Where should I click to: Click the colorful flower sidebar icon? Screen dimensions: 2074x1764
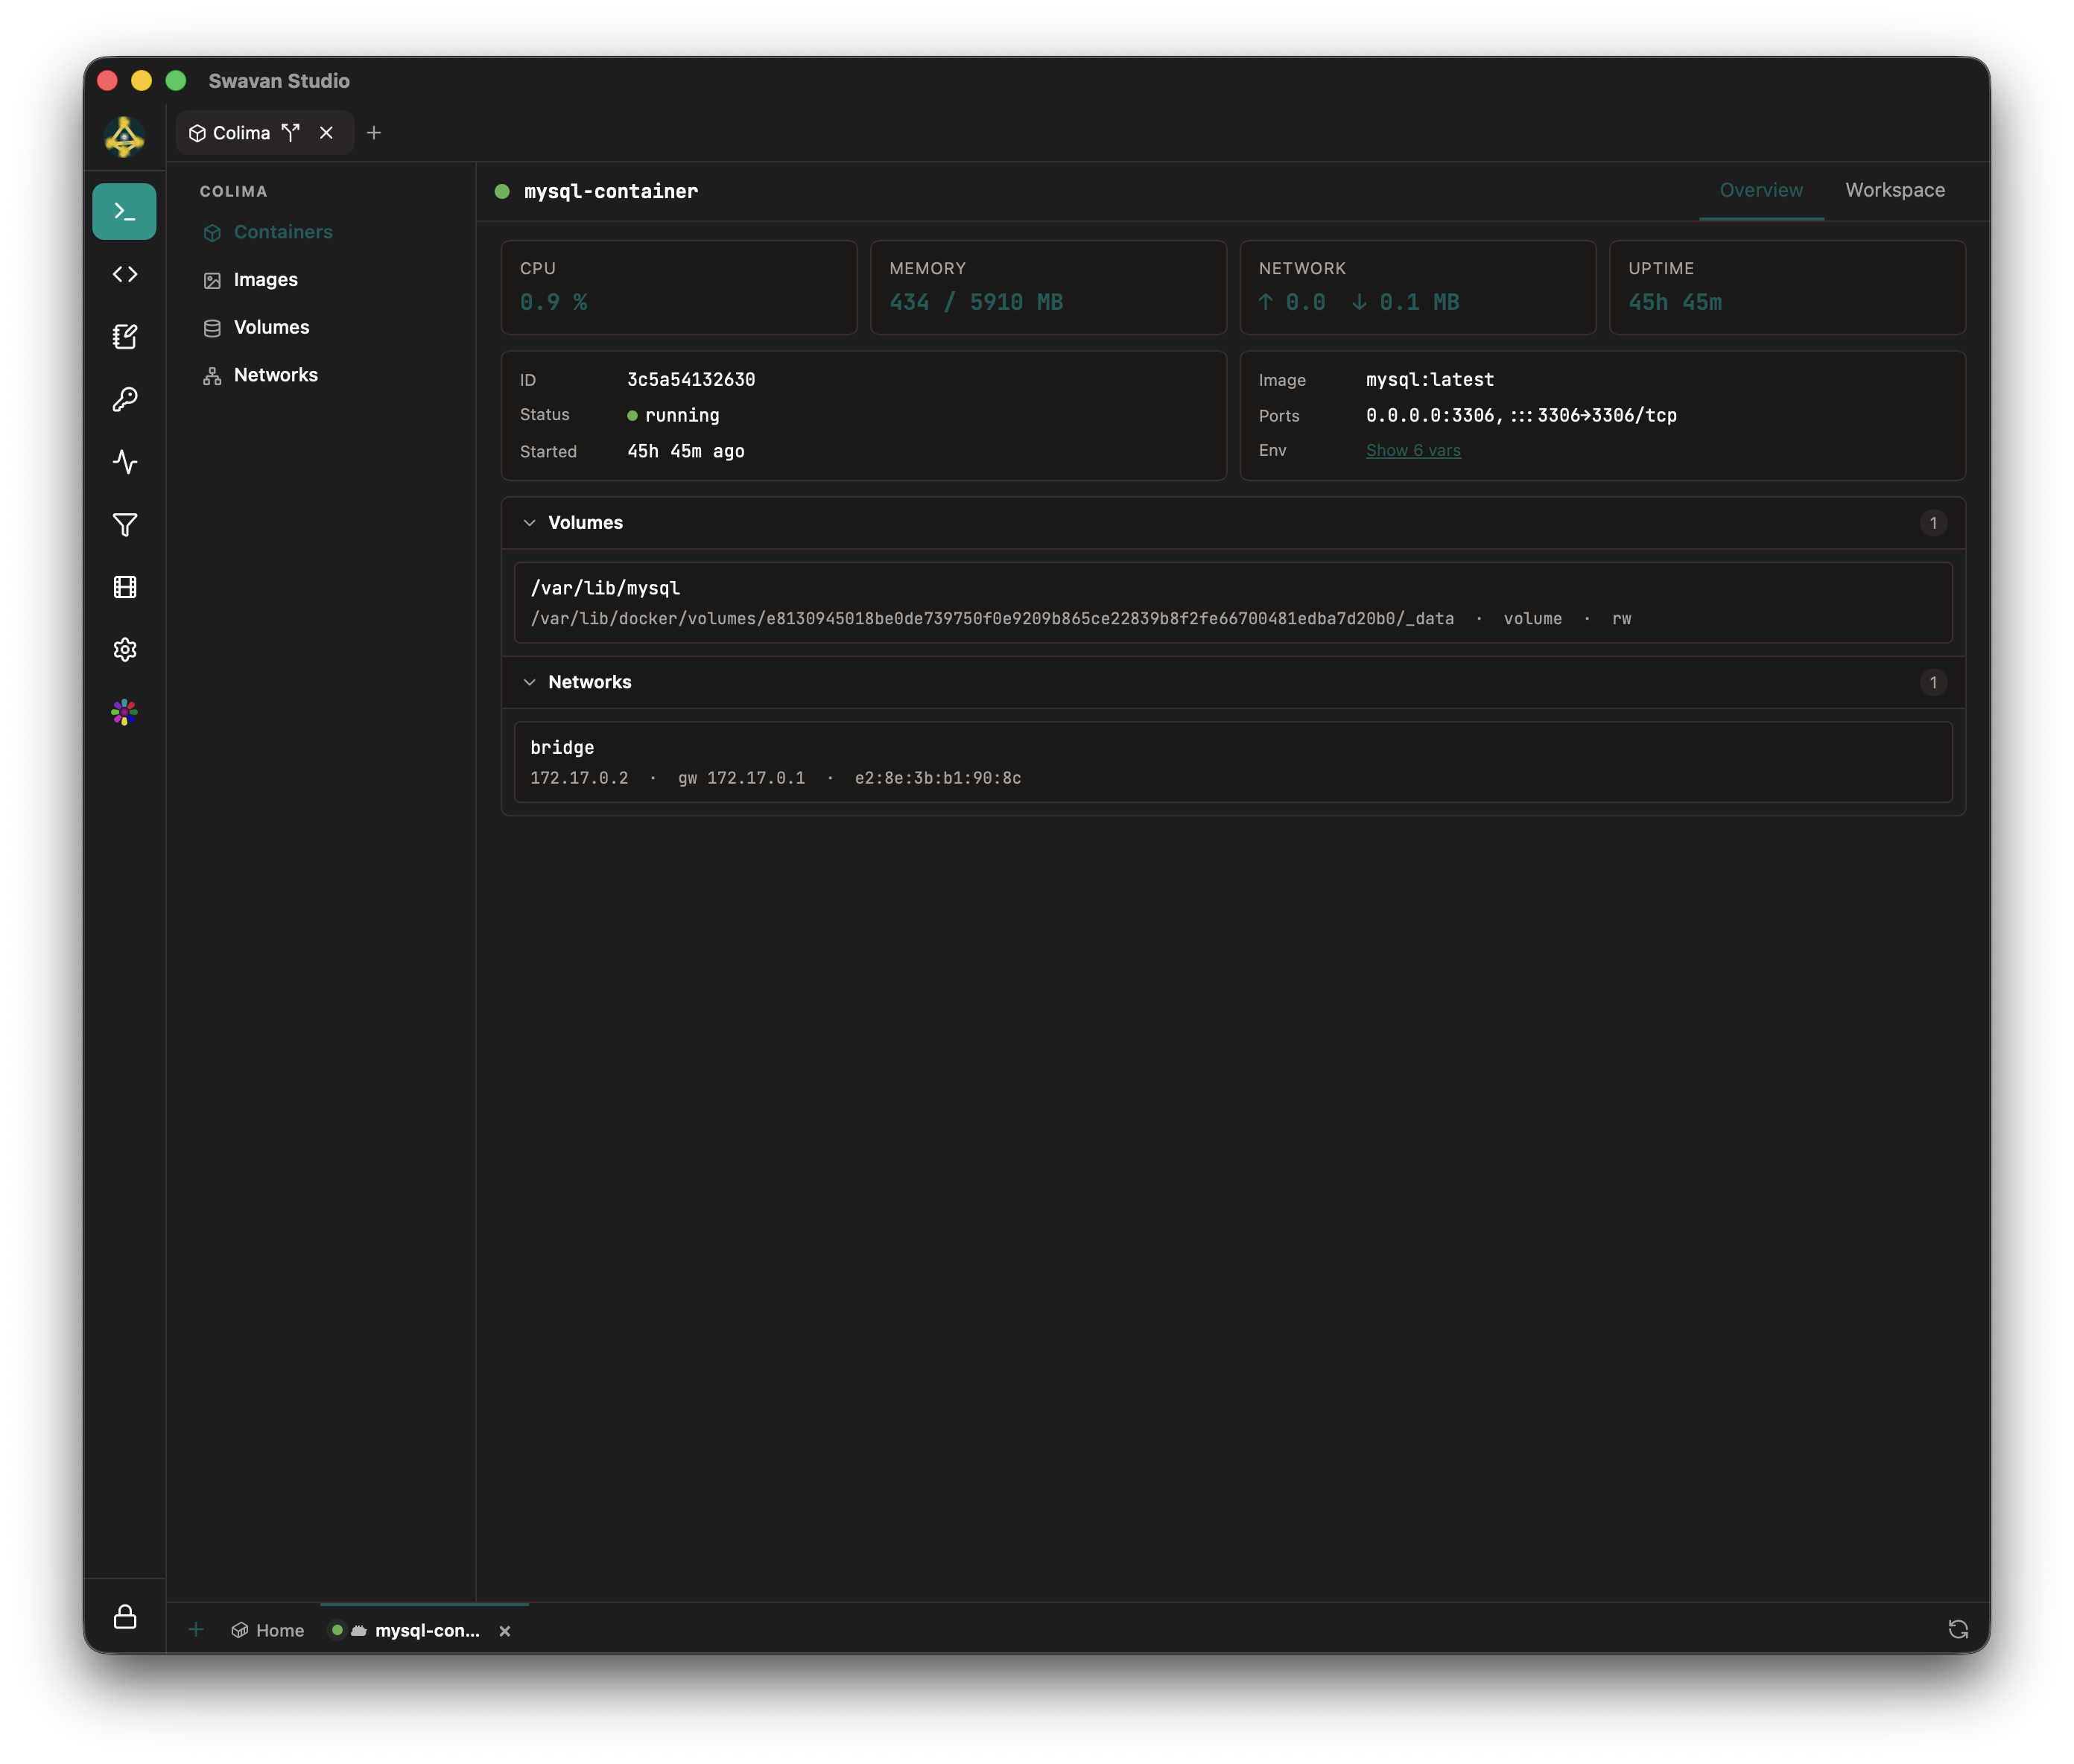click(124, 712)
